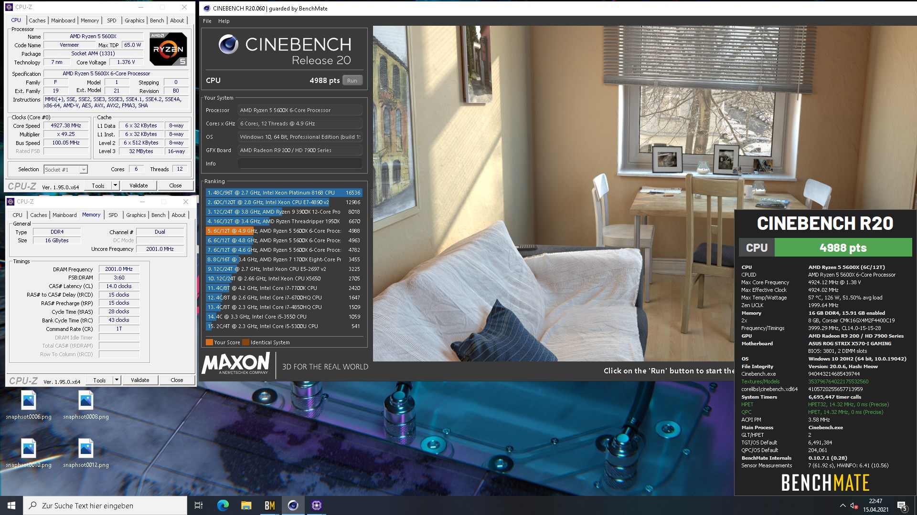Show hidden system tray icons
This screenshot has height=515, width=917.
[x=842, y=505]
